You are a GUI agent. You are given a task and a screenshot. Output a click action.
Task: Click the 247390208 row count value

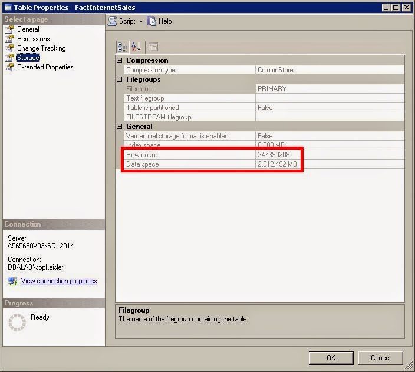[274, 155]
